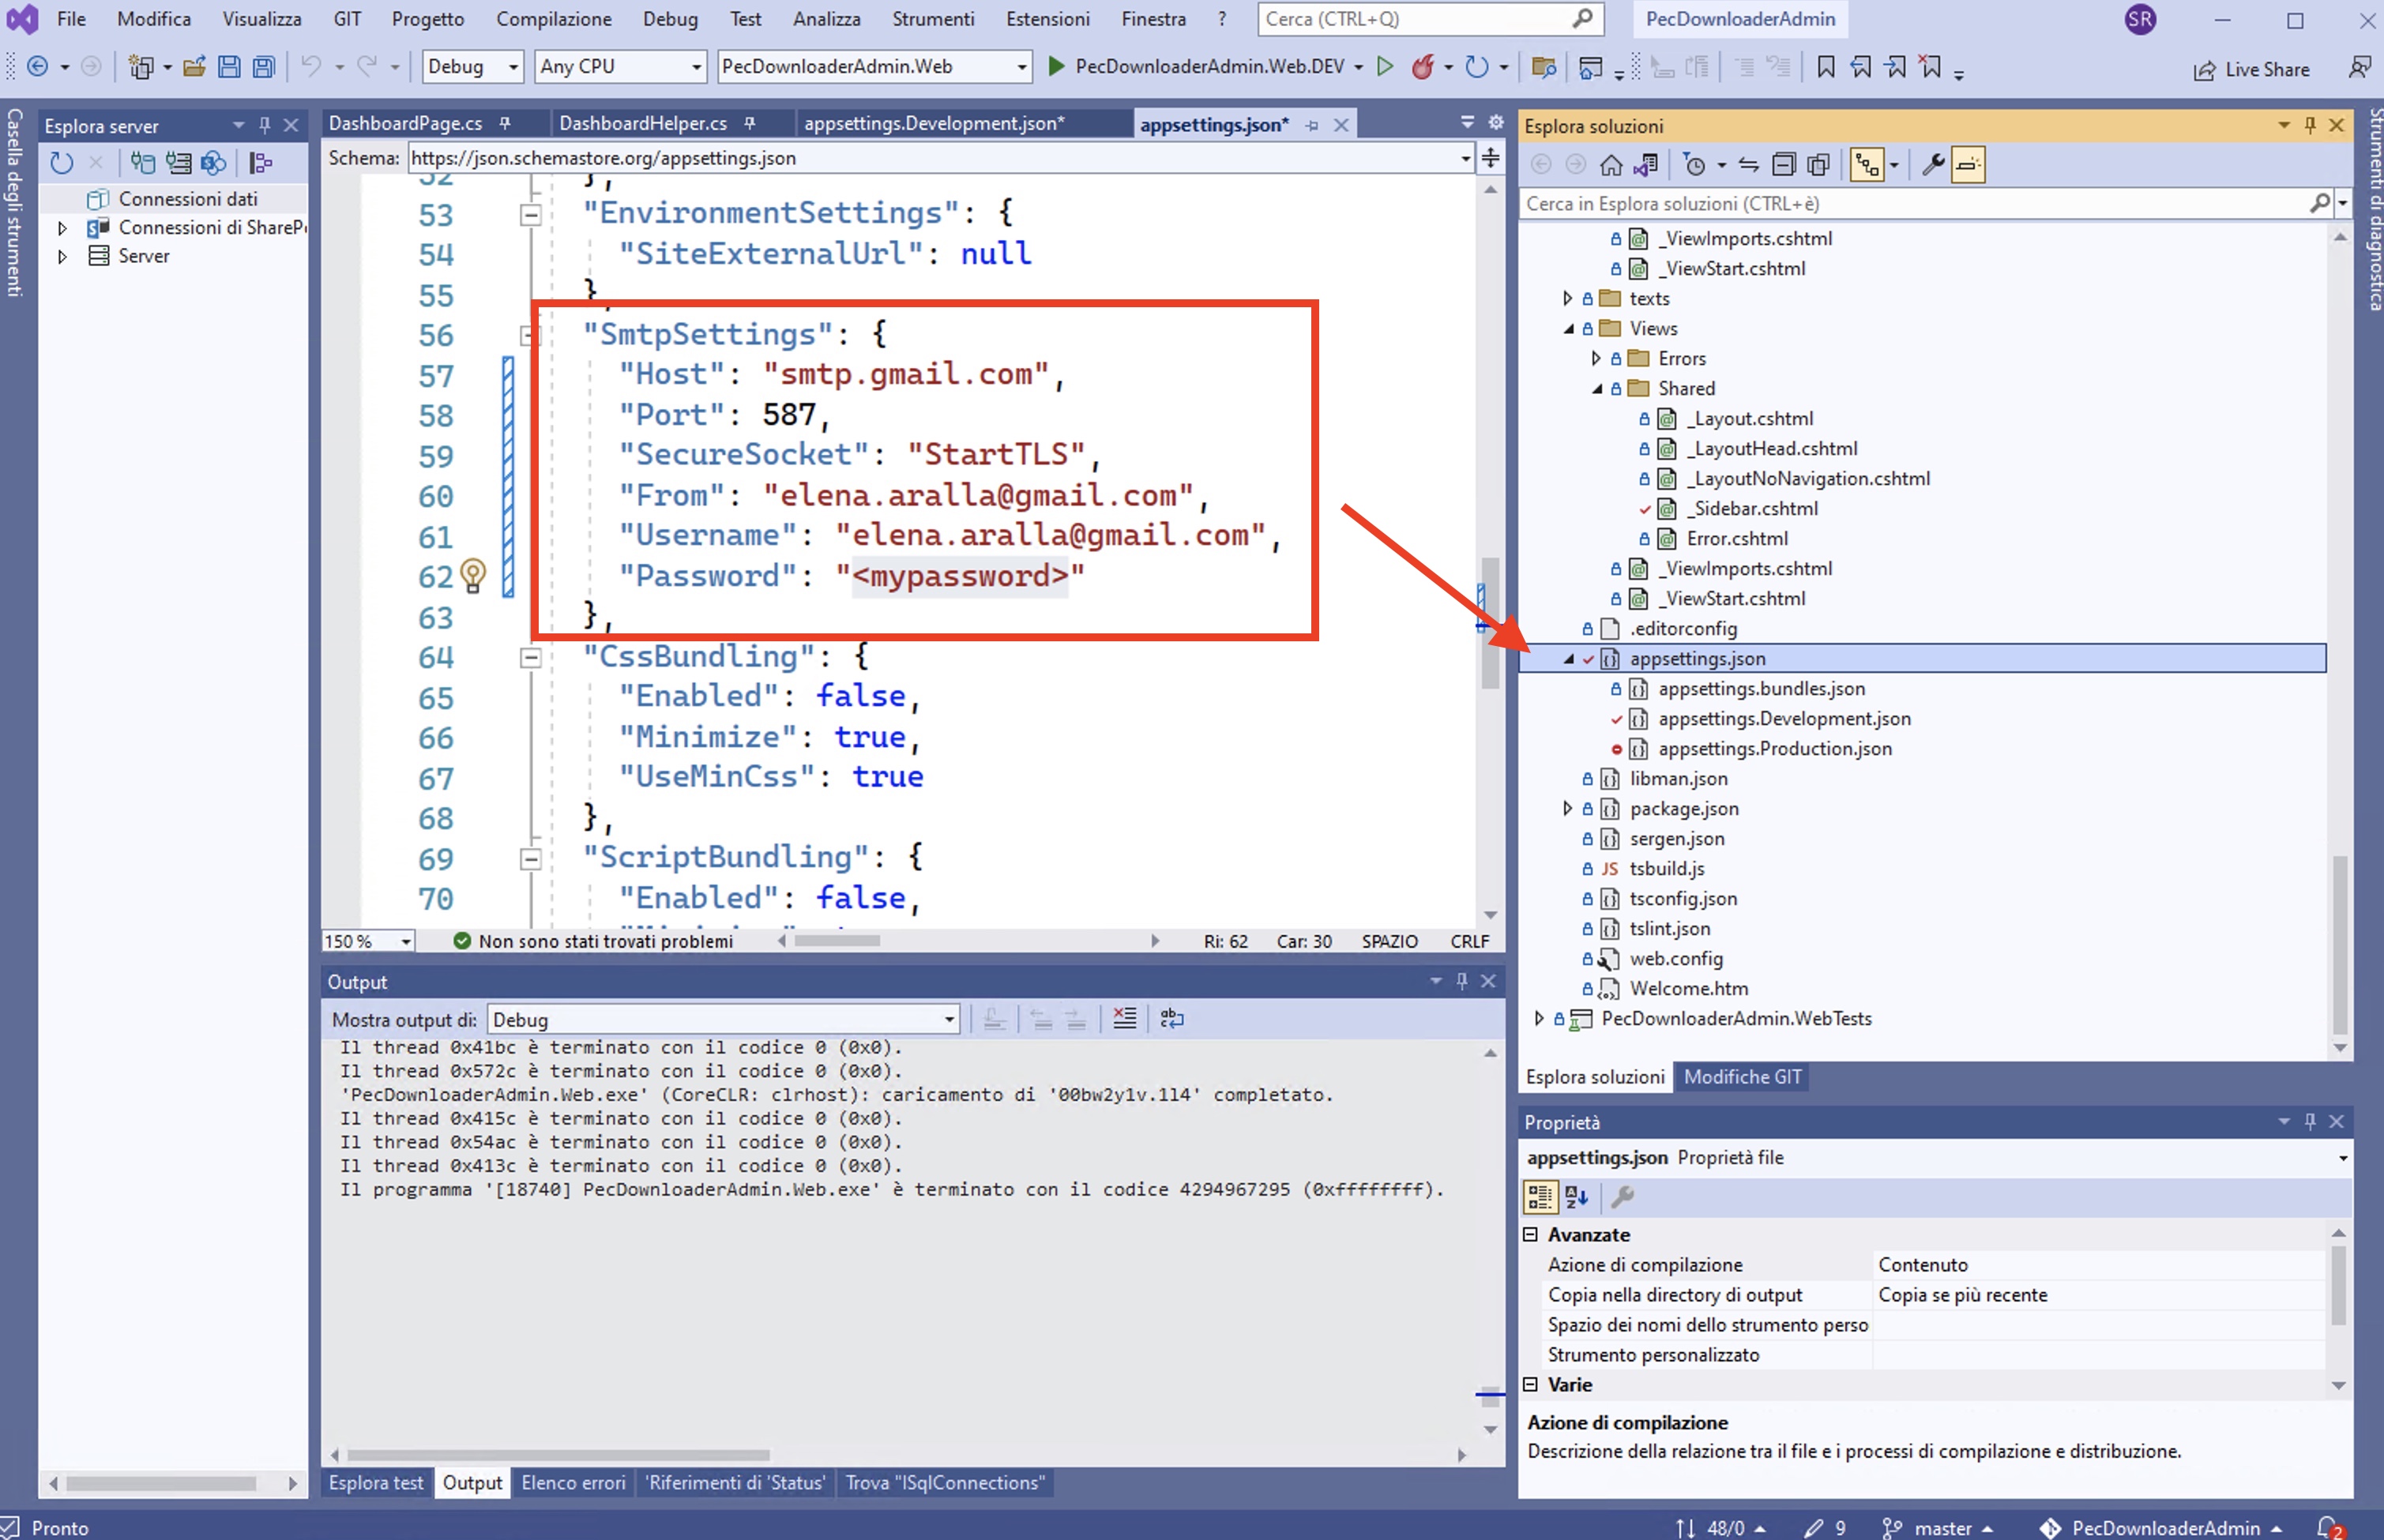
Task: Click Home icon in Esplora soluzioni toolbar
Action: pyautogui.click(x=1611, y=165)
